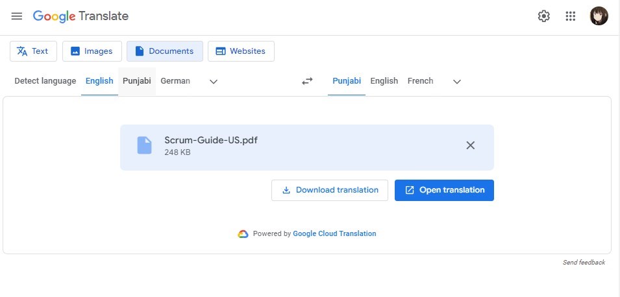Expand more target languages dropdown
This screenshot has width=620, height=297.
click(x=457, y=82)
